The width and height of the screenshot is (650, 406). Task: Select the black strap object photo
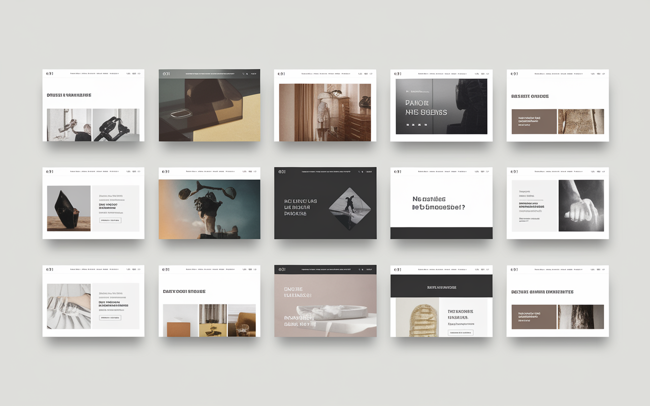point(115,125)
